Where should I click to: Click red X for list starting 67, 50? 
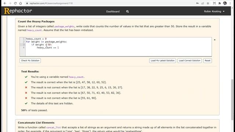tap(26, 93)
